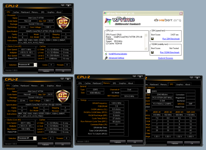206x150 pixels.
Task: Click the icon beside Install Missing Libraries
Action: [106, 54]
